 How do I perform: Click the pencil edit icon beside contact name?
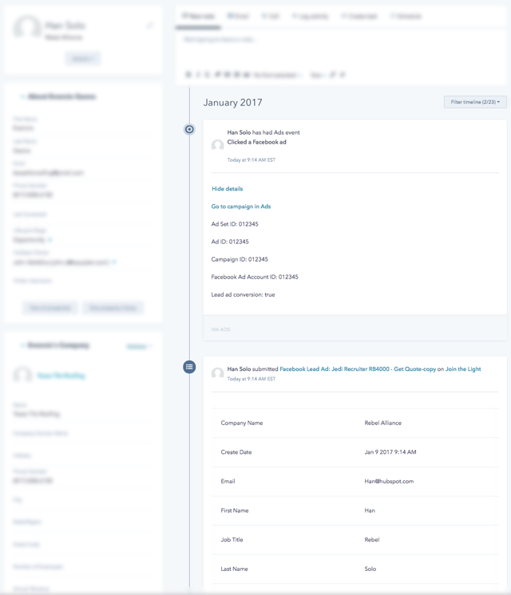[149, 26]
